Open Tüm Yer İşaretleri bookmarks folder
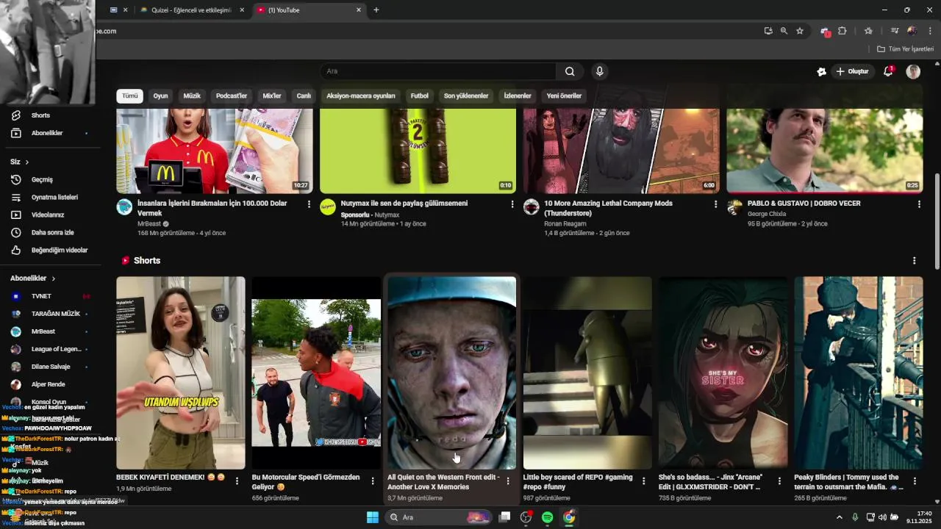Viewport: 941px width, 529px height. pyautogui.click(x=906, y=48)
